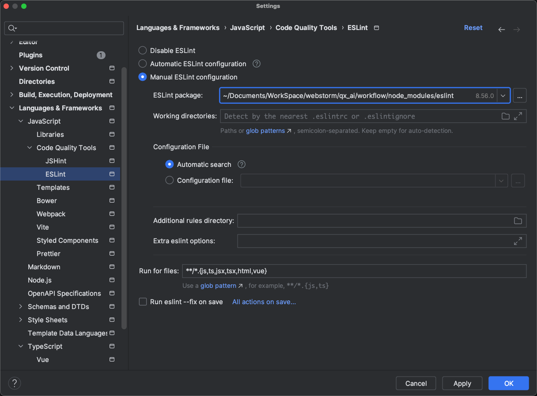Screen dimensions: 537x396
Task: Click project icon on Prettier row
Action: [112, 253]
